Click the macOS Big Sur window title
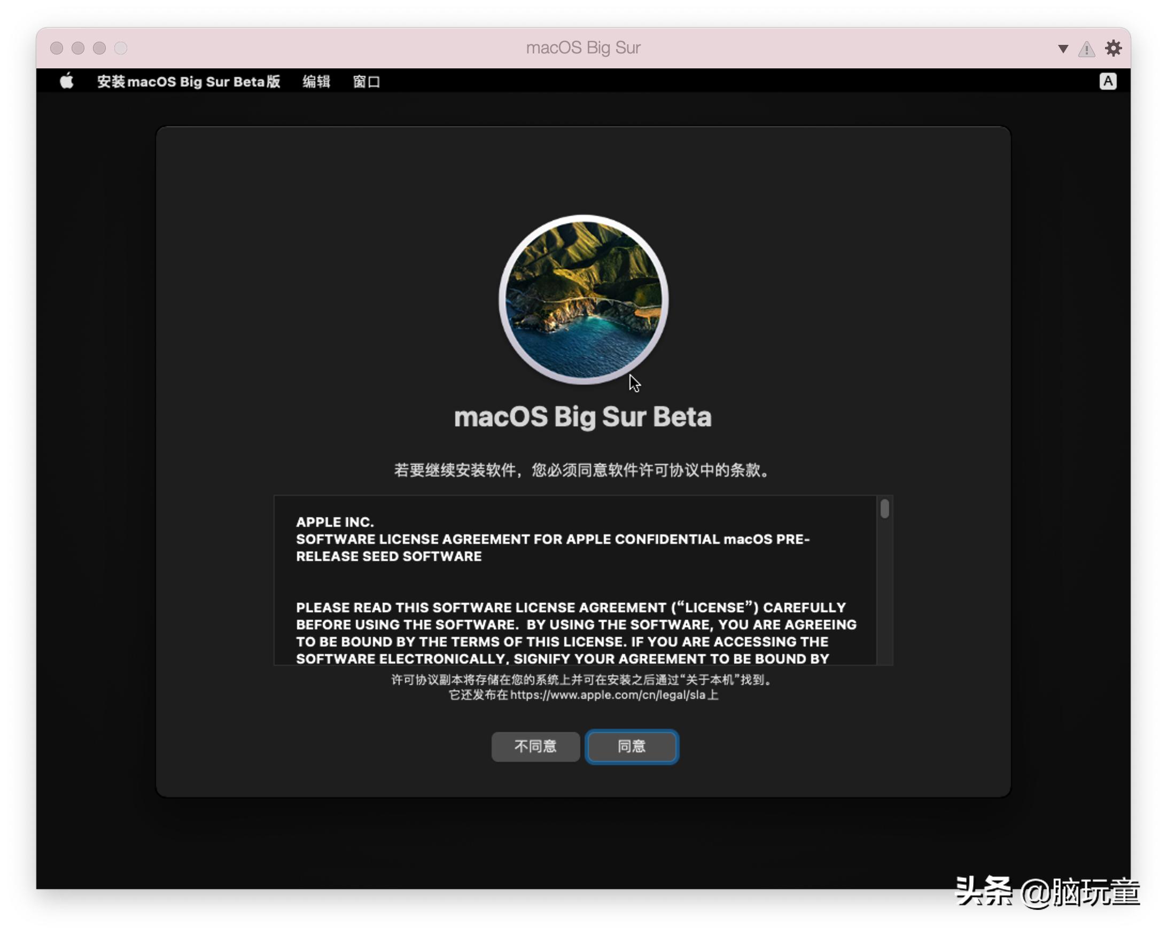The height and width of the screenshot is (934, 1167). [x=583, y=48]
